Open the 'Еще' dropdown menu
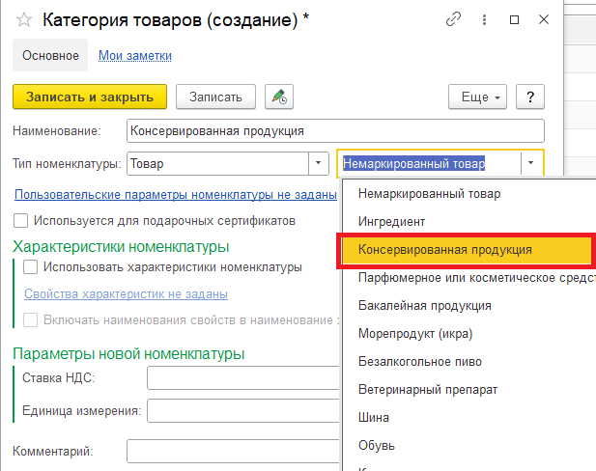This screenshot has width=596, height=471. click(x=478, y=97)
